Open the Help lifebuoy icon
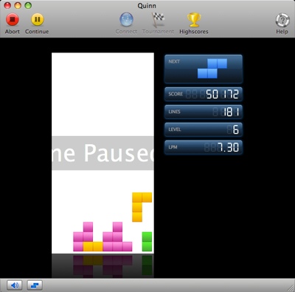Image resolution: width=295 pixels, height=292 pixels. (x=282, y=20)
